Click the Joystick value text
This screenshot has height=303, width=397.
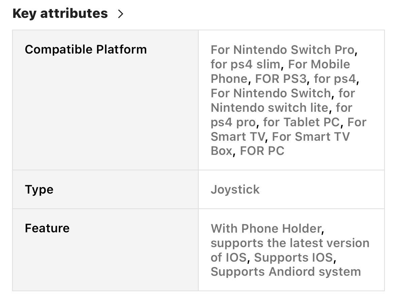click(235, 190)
